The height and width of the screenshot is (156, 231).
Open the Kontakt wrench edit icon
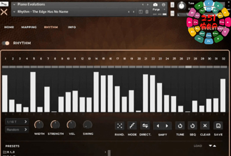click(4, 4)
